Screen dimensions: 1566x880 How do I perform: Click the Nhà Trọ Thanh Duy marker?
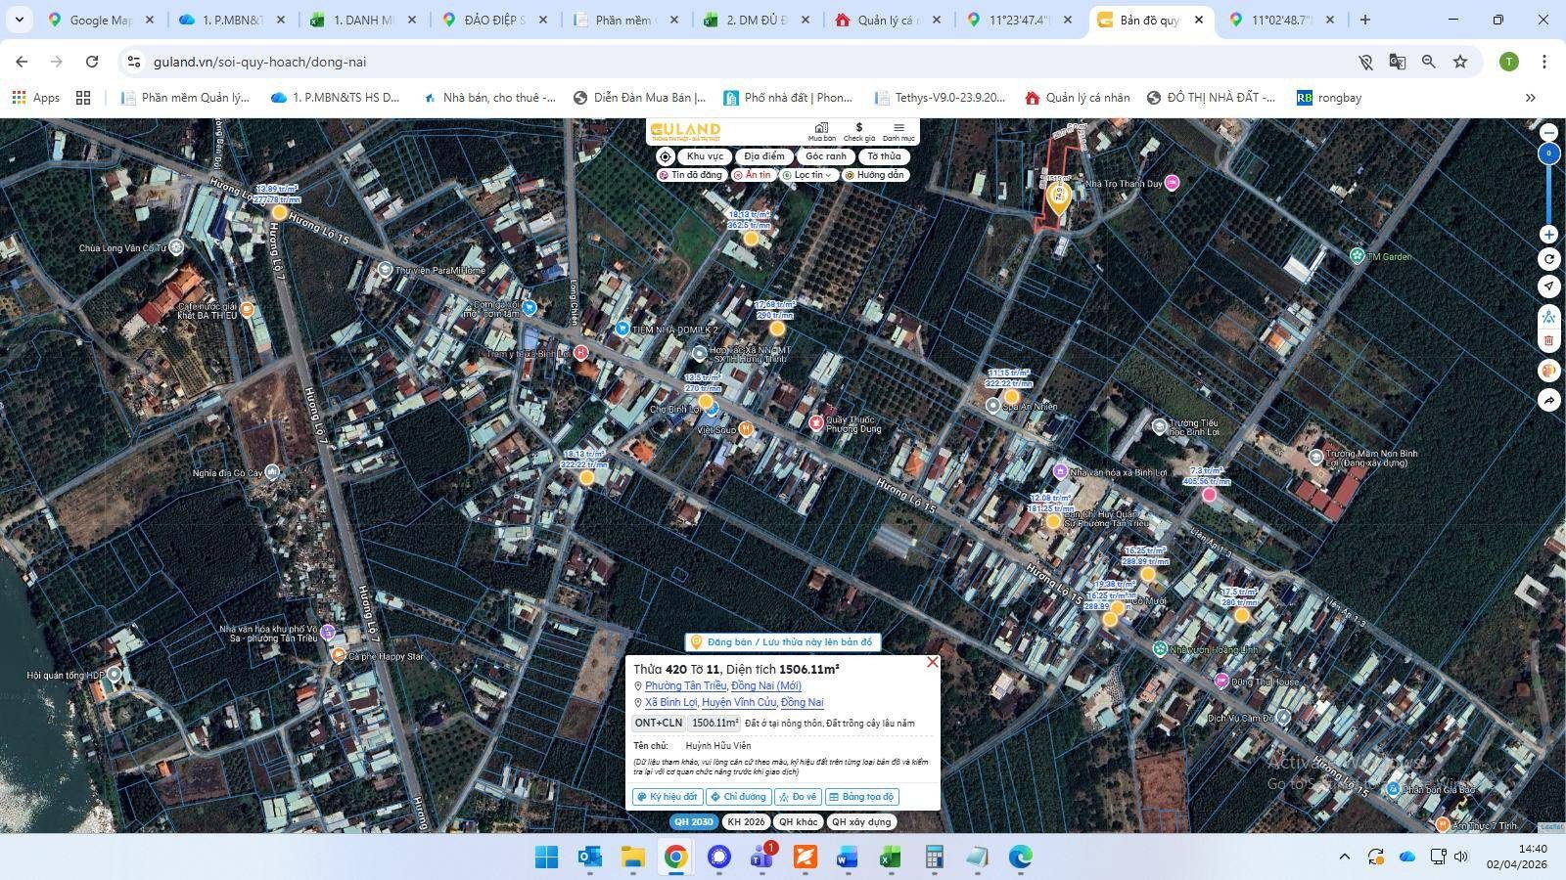click(1172, 183)
